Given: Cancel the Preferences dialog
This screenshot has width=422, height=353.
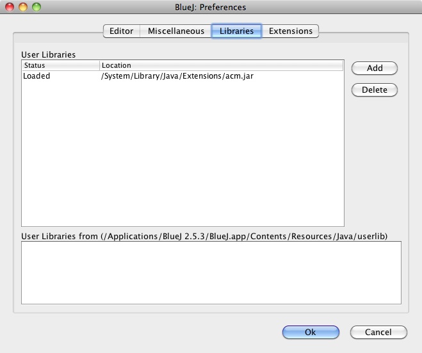Looking at the screenshot, I should 378,332.
